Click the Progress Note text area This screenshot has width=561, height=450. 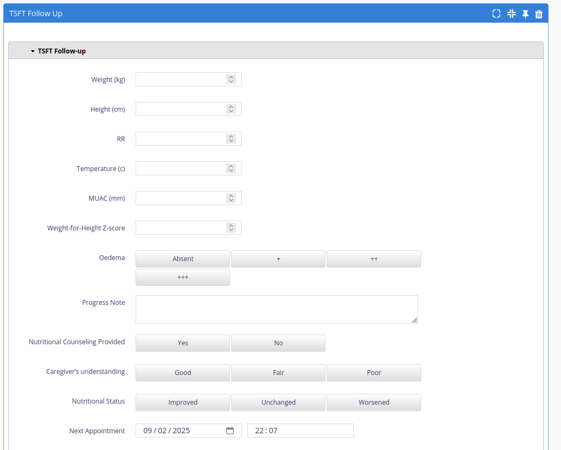tap(276, 310)
